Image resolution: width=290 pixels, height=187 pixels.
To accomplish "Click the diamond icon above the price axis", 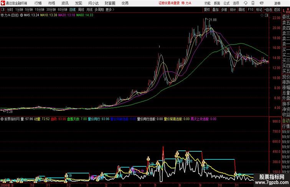I will click(262, 15).
